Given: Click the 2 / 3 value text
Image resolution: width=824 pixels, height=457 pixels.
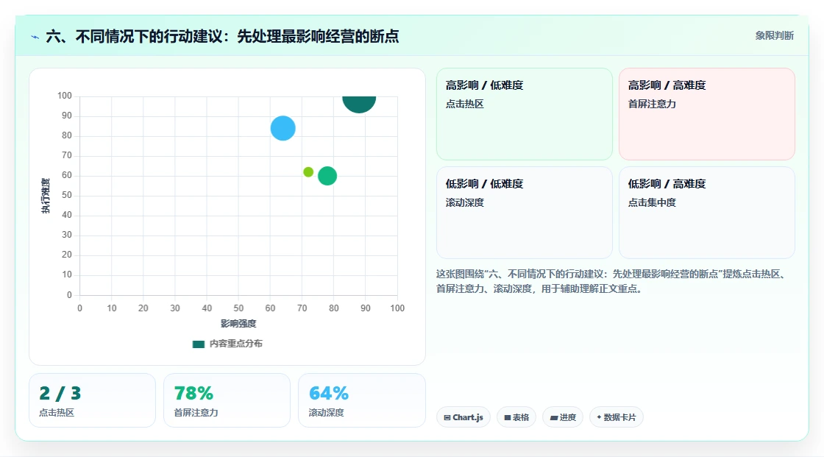Looking at the screenshot, I should (x=60, y=394).
